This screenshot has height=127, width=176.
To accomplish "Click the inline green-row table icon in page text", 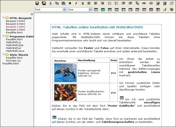I will click(122, 98).
